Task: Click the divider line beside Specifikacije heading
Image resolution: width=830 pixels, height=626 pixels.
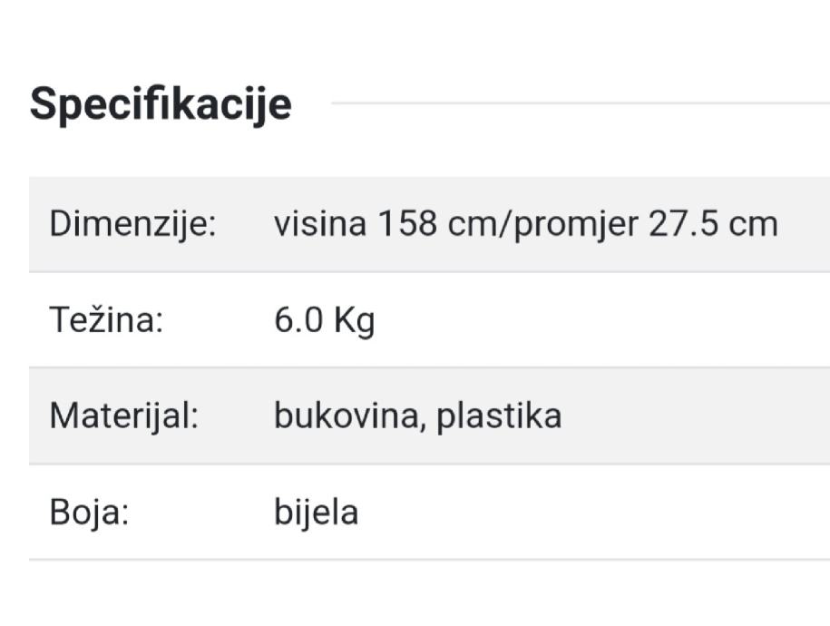Action: [x=581, y=103]
